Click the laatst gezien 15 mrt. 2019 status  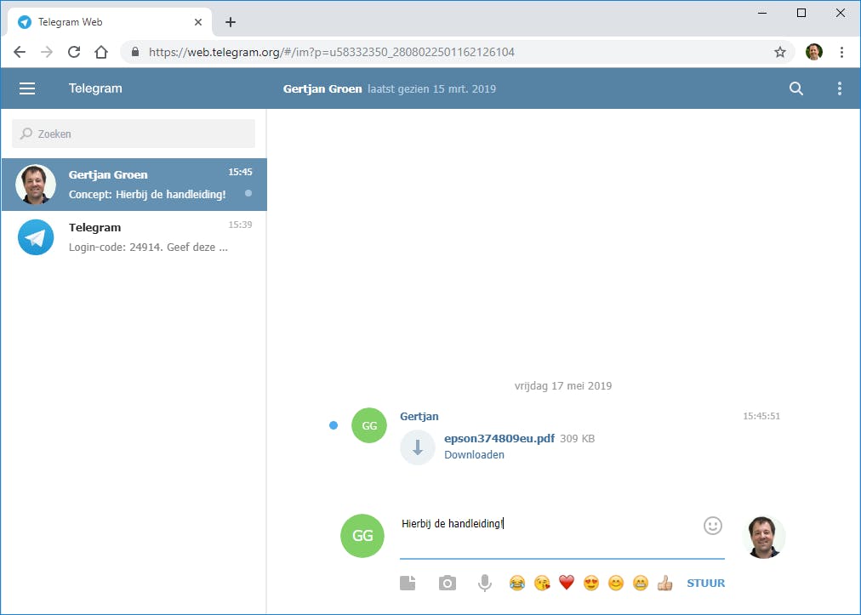point(431,89)
